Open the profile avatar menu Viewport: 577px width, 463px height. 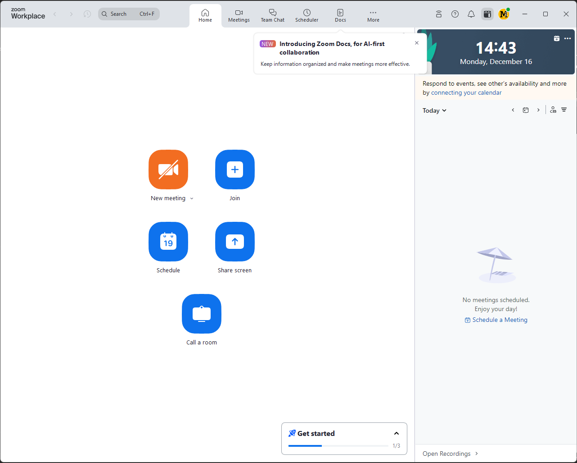click(x=504, y=14)
